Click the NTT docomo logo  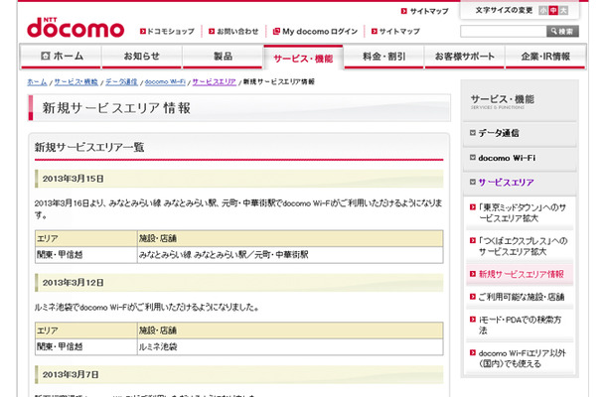[x=76, y=28]
